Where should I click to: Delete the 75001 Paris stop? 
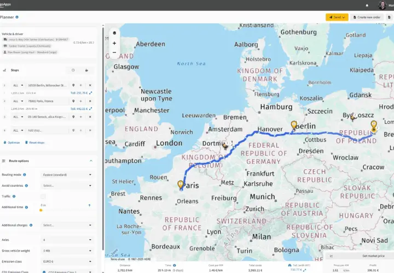(x=90, y=101)
